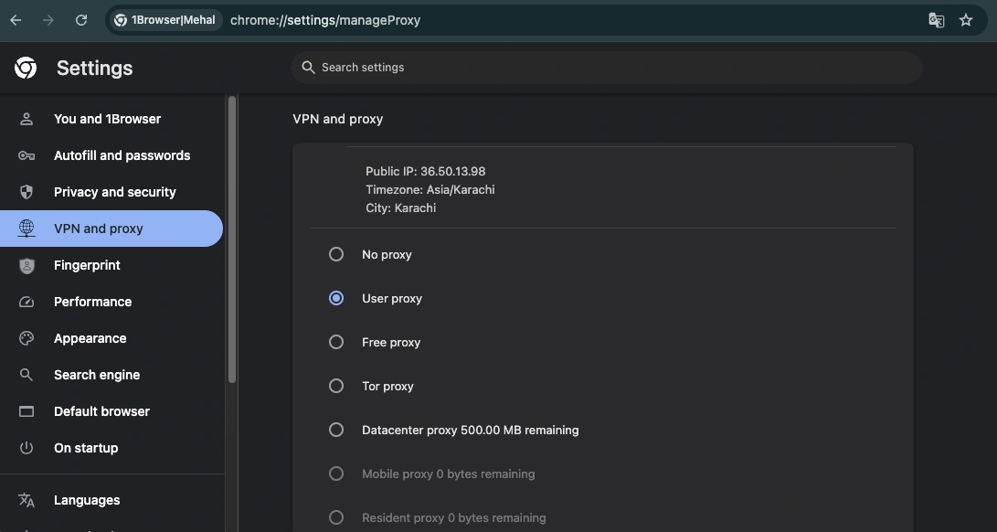
Task: Click the Fingerprint shield icon
Action: click(27, 265)
